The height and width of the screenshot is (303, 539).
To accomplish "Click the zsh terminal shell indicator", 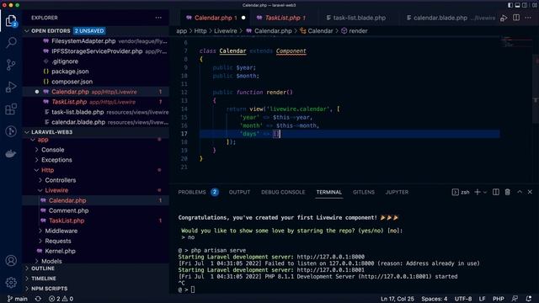I will tap(461, 192).
